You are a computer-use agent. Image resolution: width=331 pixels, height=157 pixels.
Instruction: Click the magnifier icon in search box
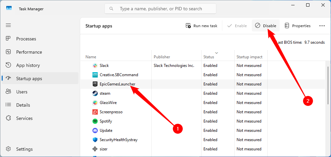click(x=111, y=9)
